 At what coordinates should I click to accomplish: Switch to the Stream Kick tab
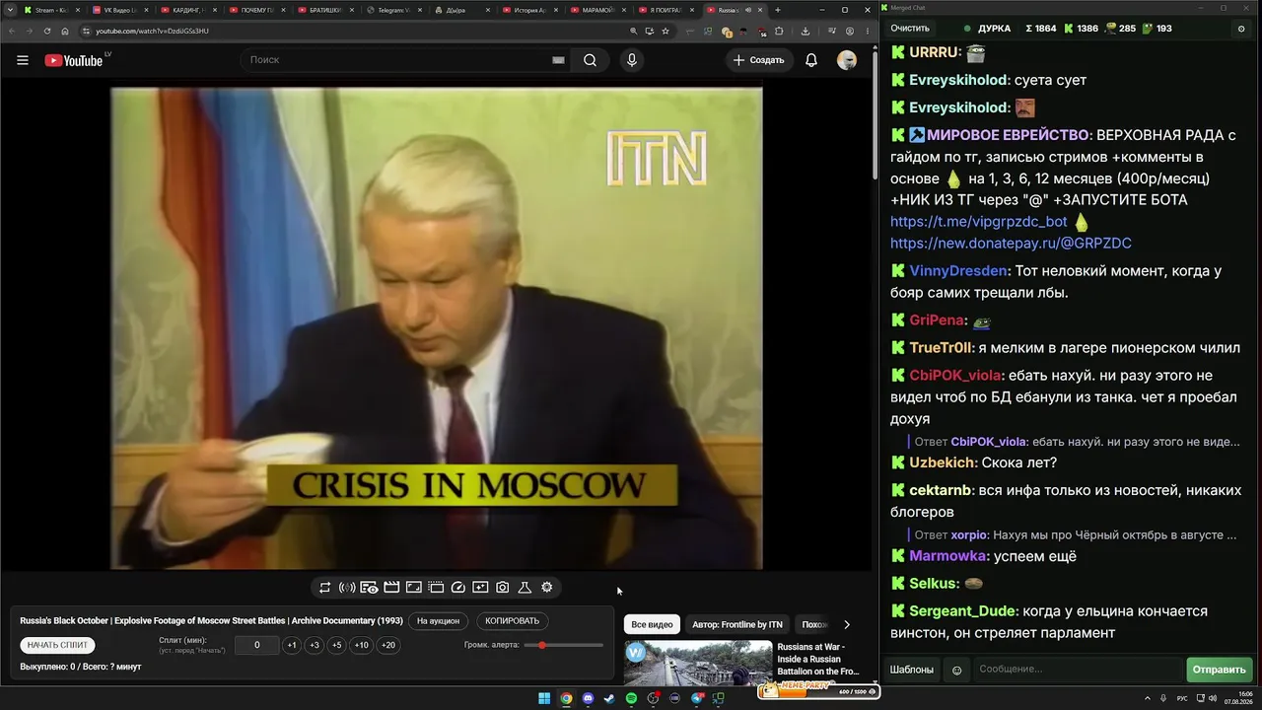(50, 10)
